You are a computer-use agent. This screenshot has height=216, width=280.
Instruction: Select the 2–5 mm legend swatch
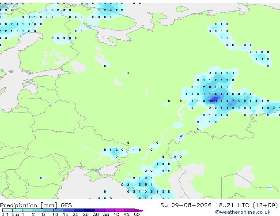tap(38, 210)
